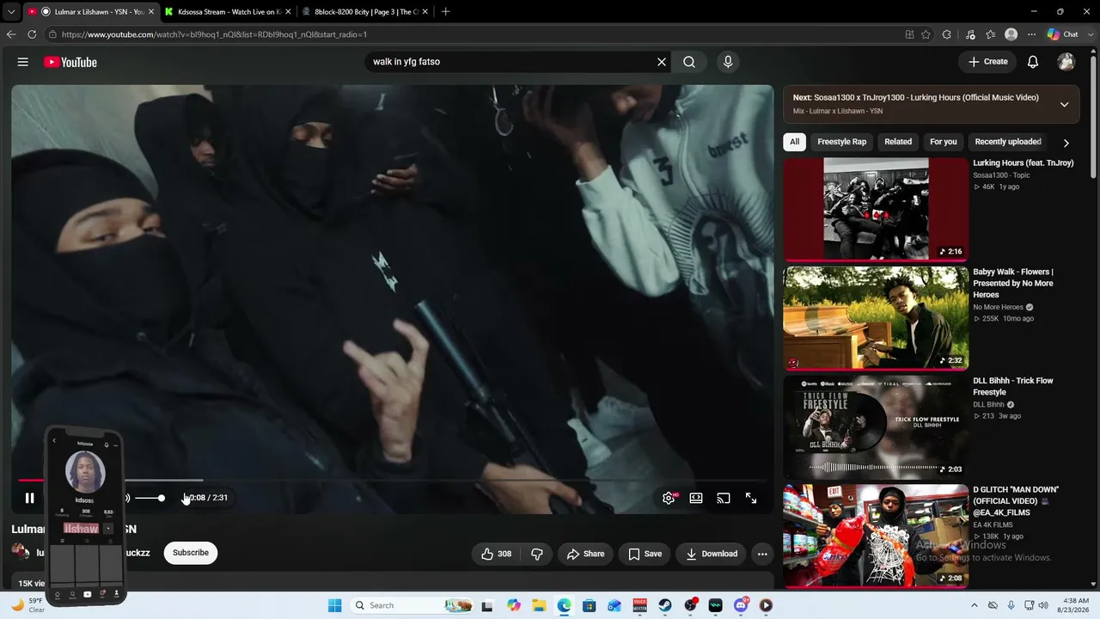The height and width of the screenshot is (619, 1100).
Task: Open the browser profile icon
Action: [x=1011, y=34]
